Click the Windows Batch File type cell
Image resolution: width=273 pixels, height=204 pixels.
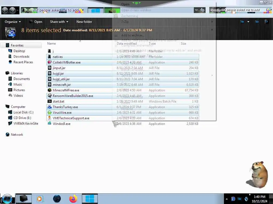[162, 101]
